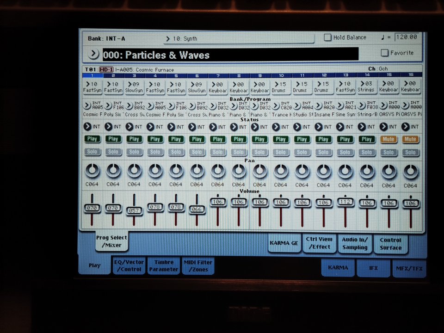
Task: Click the pan knob for timbre 5
Action: 176,171
